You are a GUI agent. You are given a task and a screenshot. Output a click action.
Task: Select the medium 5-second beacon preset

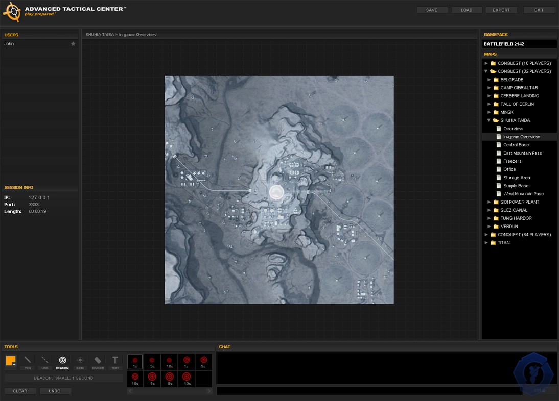click(x=203, y=362)
